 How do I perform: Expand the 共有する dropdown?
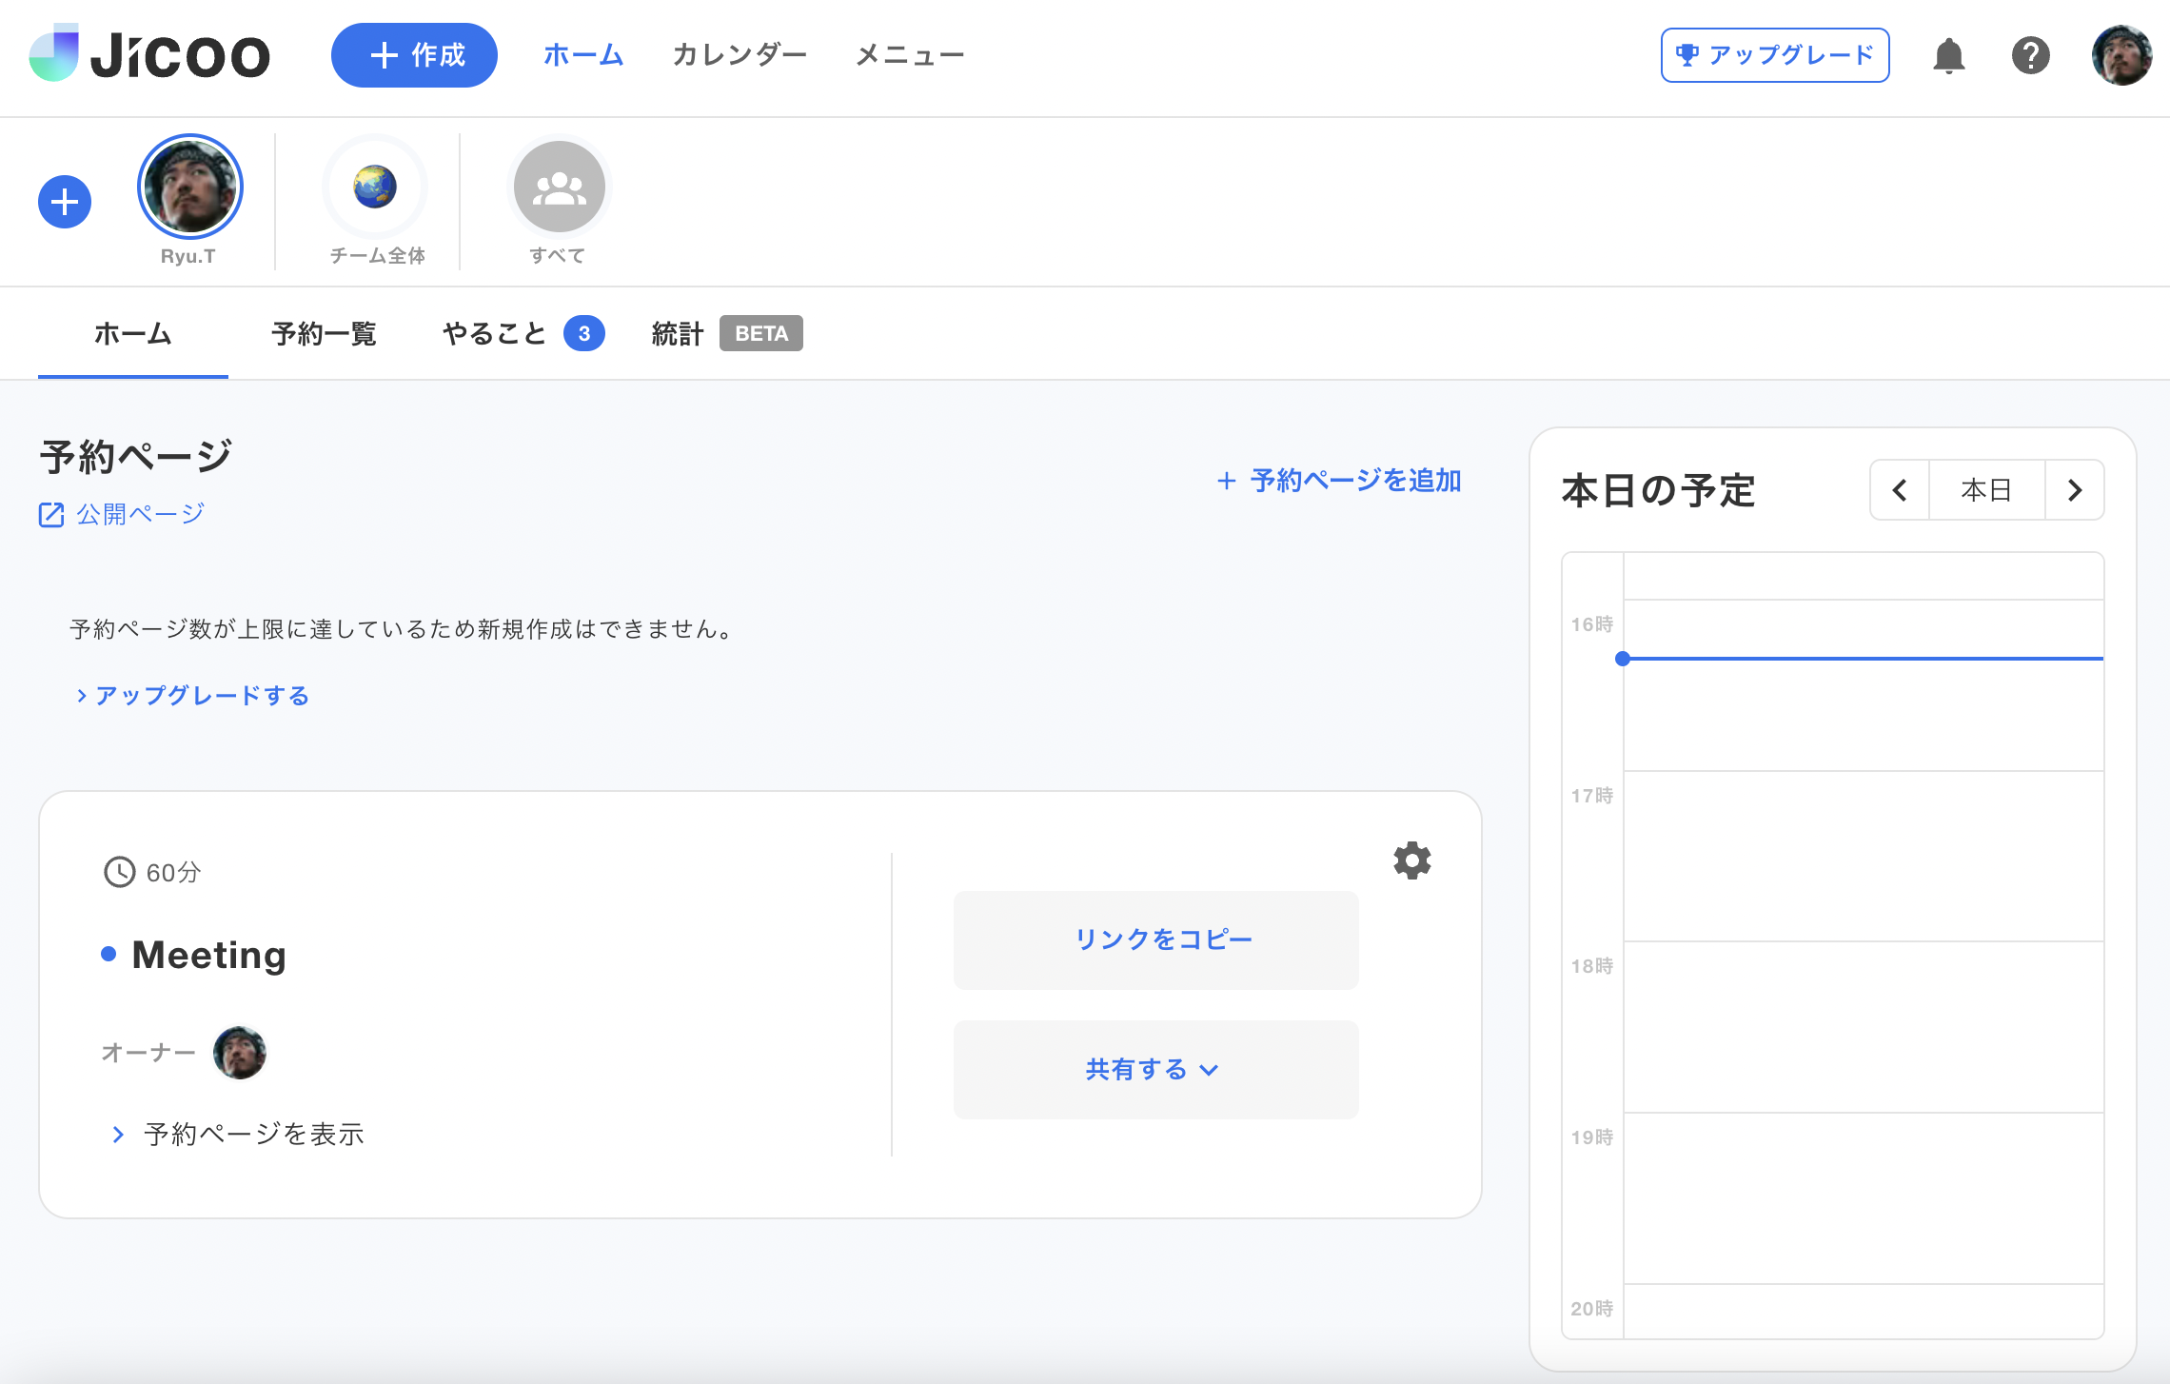pyautogui.click(x=1154, y=1069)
